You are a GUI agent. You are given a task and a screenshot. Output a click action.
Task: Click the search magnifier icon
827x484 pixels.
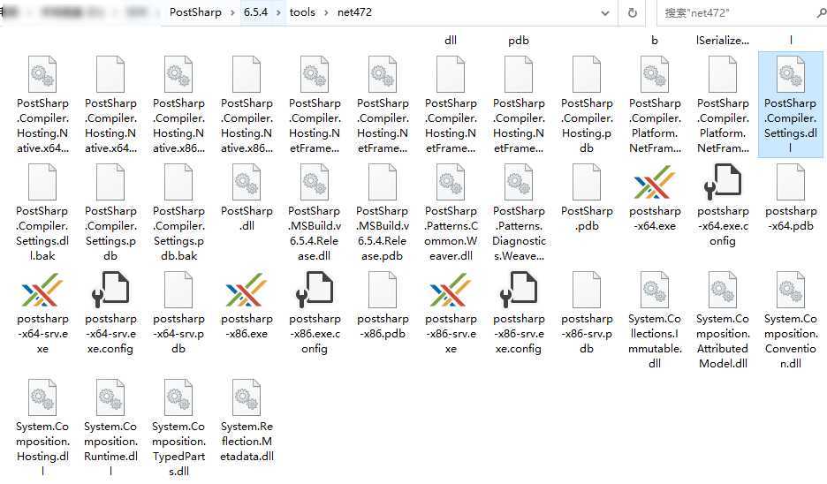pos(821,13)
